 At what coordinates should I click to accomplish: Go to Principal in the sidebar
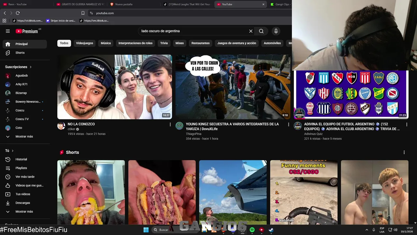[x=25, y=44]
